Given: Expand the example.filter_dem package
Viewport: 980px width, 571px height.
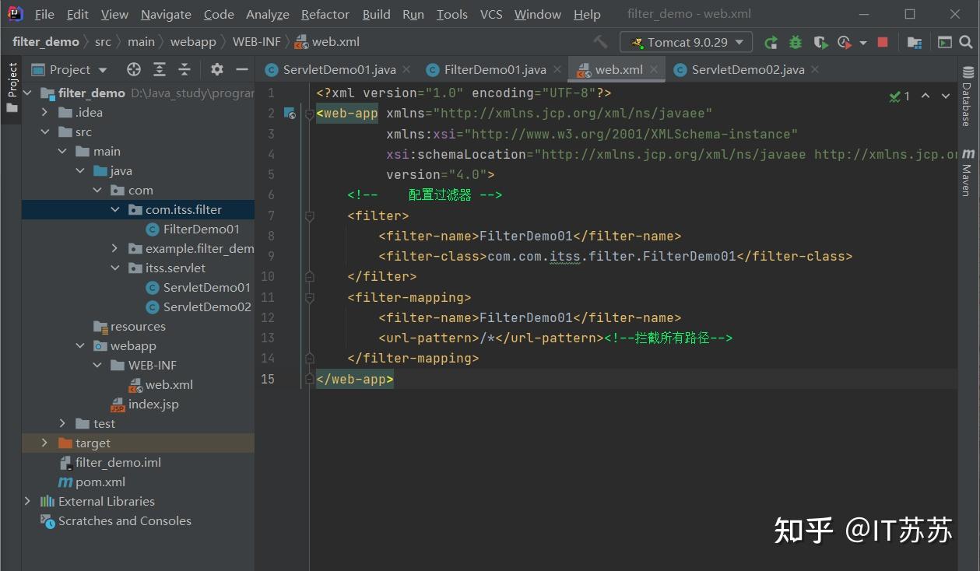Looking at the screenshot, I should (114, 249).
